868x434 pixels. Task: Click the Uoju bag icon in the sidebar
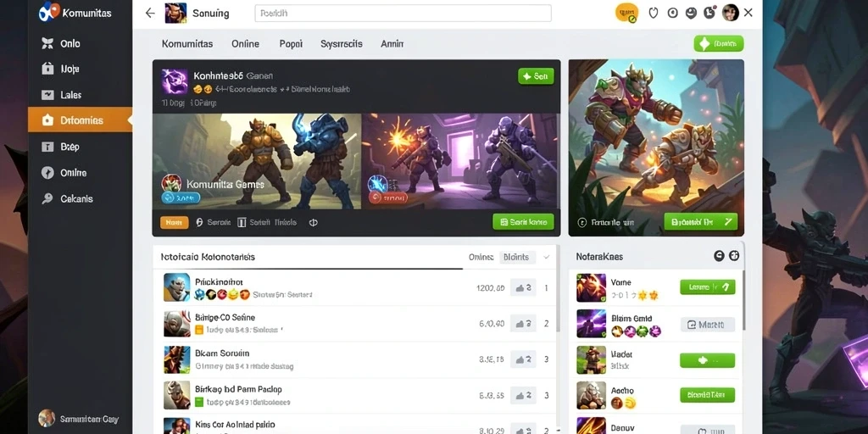click(x=47, y=69)
